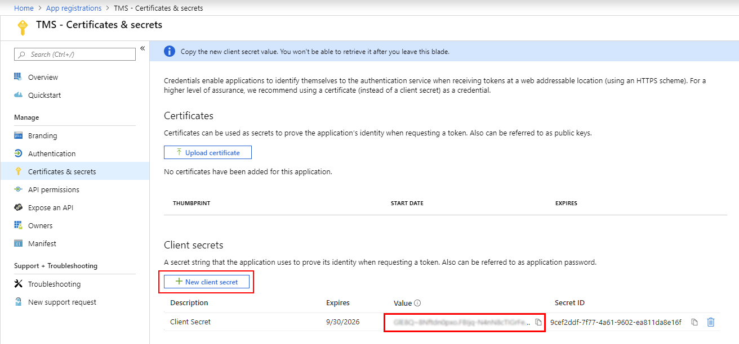Open the Manifest editor

click(42, 244)
